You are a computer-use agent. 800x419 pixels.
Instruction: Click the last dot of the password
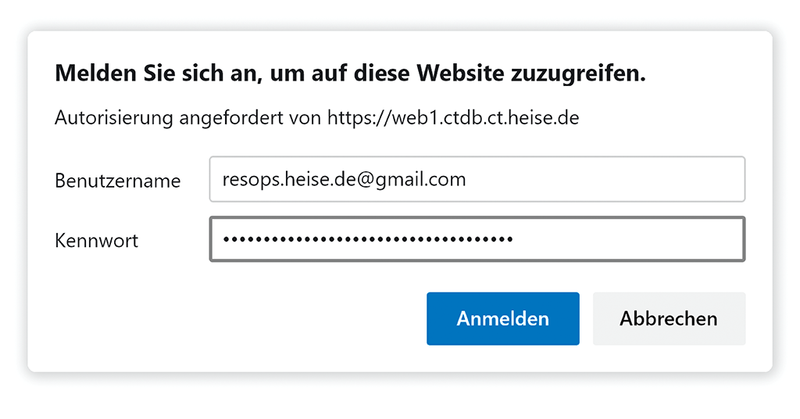click(510, 239)
